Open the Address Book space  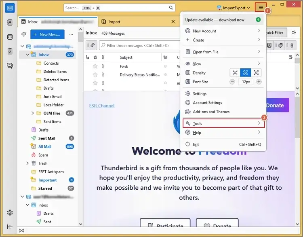pos(10,23)
